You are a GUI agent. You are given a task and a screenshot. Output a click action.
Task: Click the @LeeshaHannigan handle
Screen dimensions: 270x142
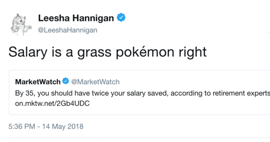67,30
